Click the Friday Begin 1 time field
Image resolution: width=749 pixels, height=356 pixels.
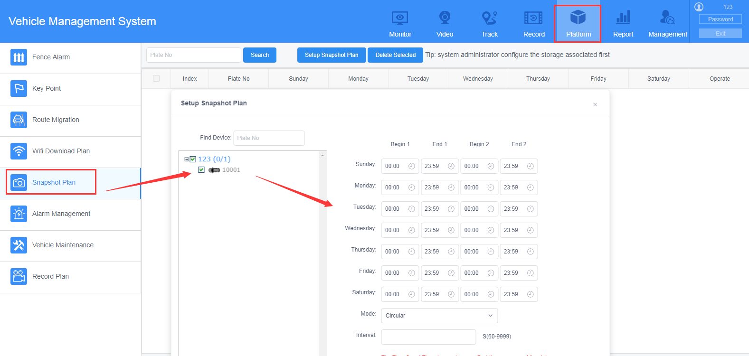click(400, 273)
